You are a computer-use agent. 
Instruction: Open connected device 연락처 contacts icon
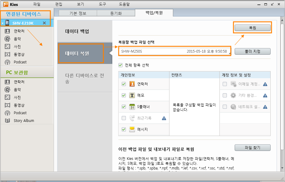(7, 31)
